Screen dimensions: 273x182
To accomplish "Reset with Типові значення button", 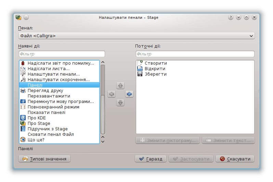I will click(44, 159).
